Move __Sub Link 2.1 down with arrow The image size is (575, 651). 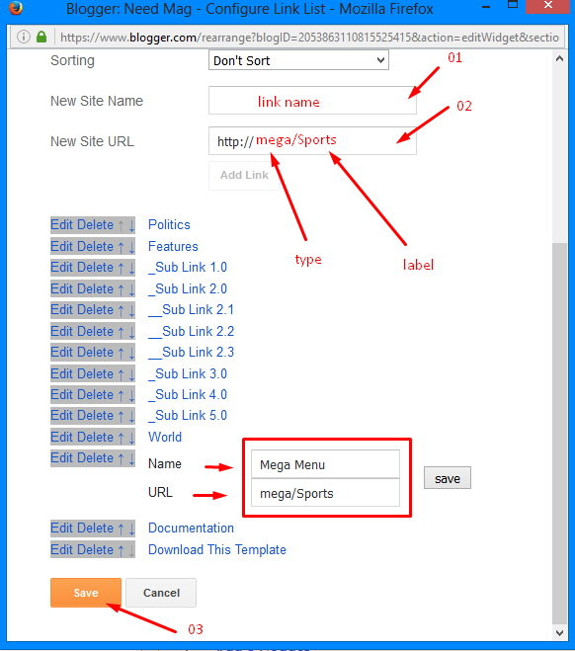(x=131, y=310)
